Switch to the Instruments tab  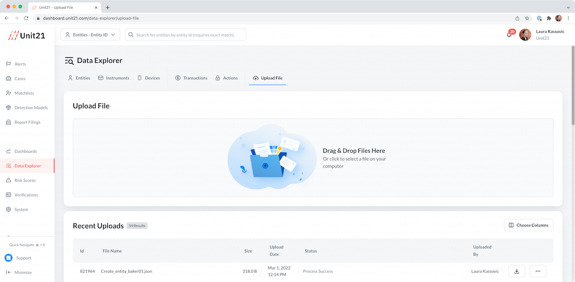[x=114, y=78]
